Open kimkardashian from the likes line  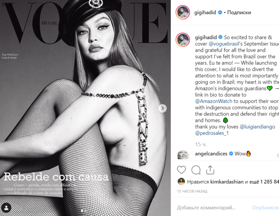click(x=227, y=182)
